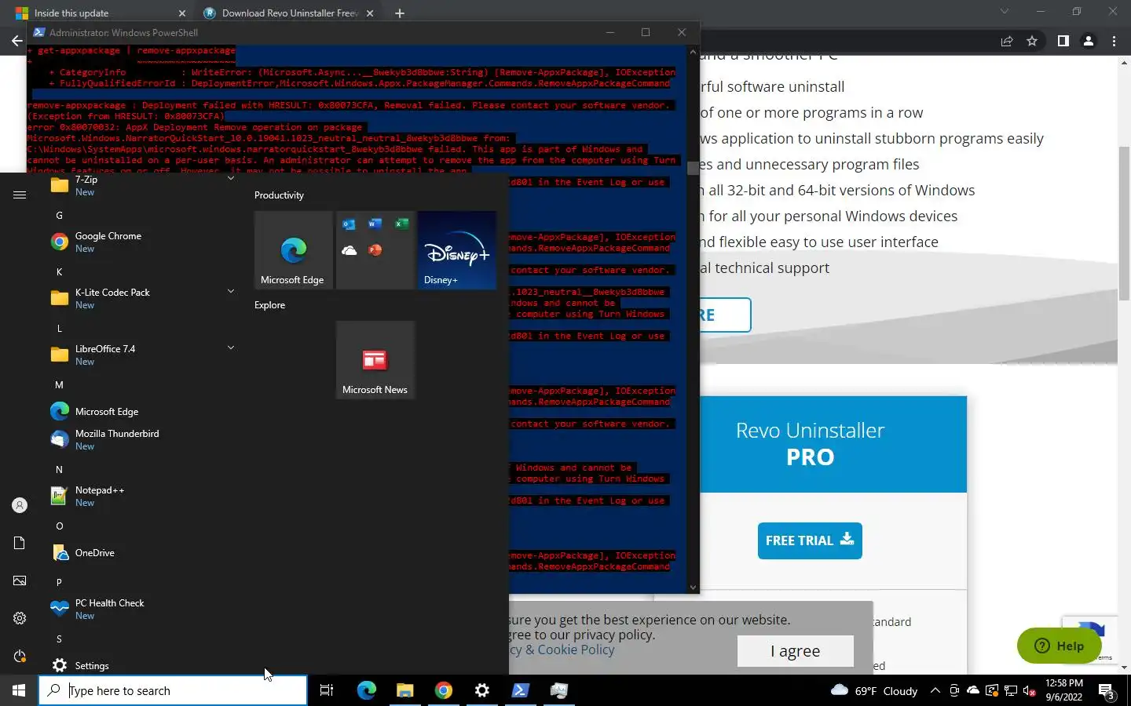Open the Office apps folder tile

tap(375, 250)
